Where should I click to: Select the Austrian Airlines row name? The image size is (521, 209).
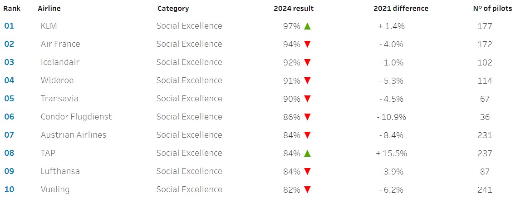coord(73,135)
